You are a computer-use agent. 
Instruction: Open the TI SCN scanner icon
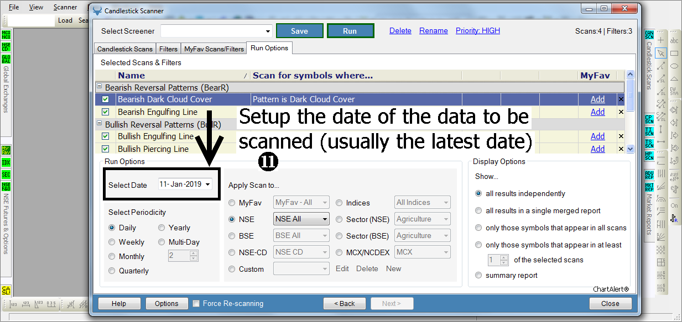pos(649,131)
